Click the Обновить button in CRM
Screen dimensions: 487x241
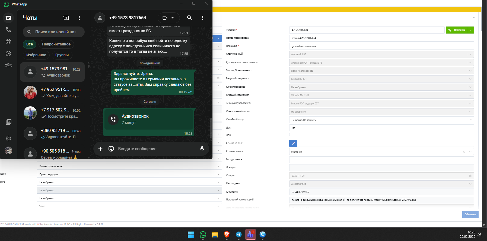pos(470,214)
